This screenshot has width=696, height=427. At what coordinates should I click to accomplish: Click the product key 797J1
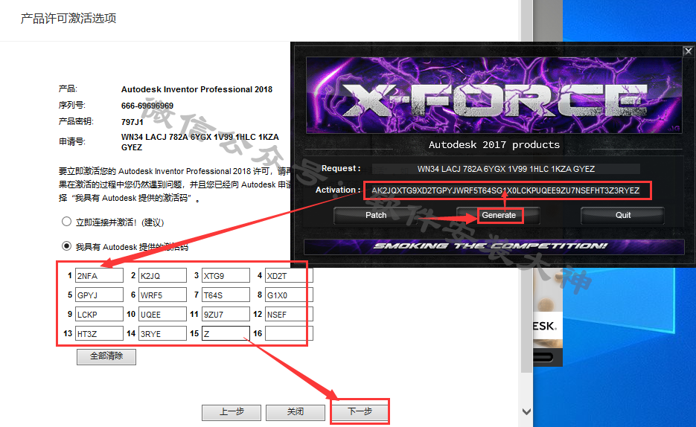click(x=133, y=121)
